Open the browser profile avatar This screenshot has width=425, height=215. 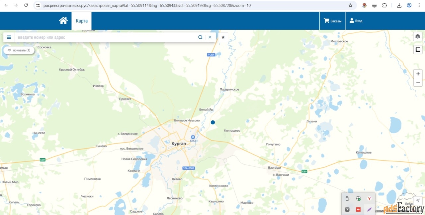click(x=409, y=5)
